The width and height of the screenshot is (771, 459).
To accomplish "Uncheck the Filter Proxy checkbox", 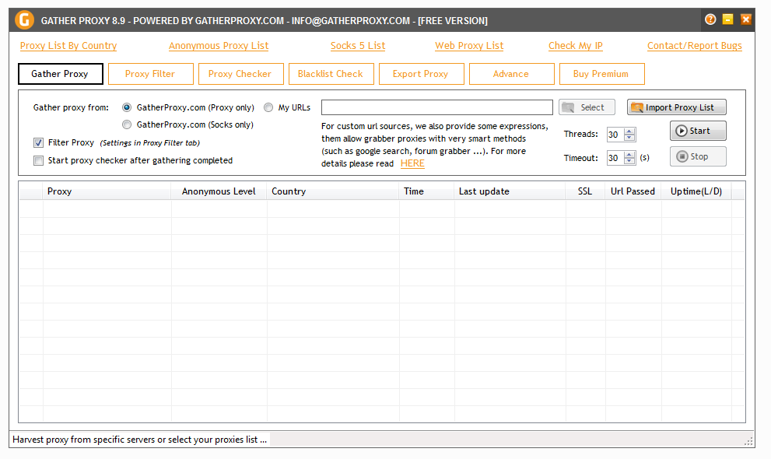I will [38, 142].
